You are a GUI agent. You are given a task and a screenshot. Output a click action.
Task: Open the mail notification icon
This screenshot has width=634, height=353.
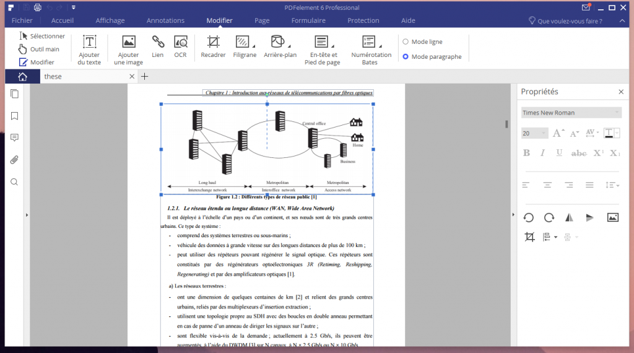click(586, 7)
